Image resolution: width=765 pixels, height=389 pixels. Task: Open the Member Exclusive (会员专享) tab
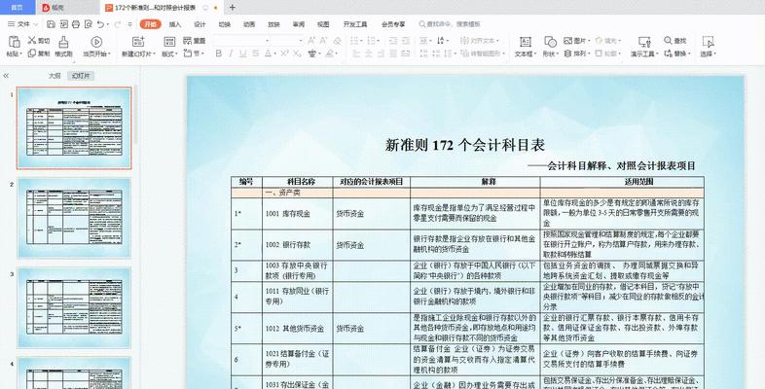coord(393,24)
